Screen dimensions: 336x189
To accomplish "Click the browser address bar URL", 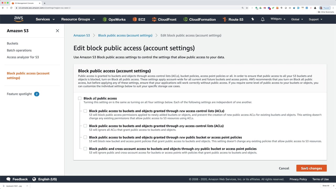I will [x=44, y=8].
